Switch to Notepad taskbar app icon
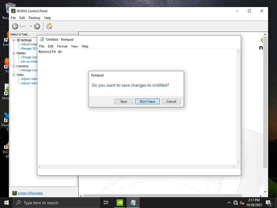Screen dimensions: 277x208 click(133, 203)
